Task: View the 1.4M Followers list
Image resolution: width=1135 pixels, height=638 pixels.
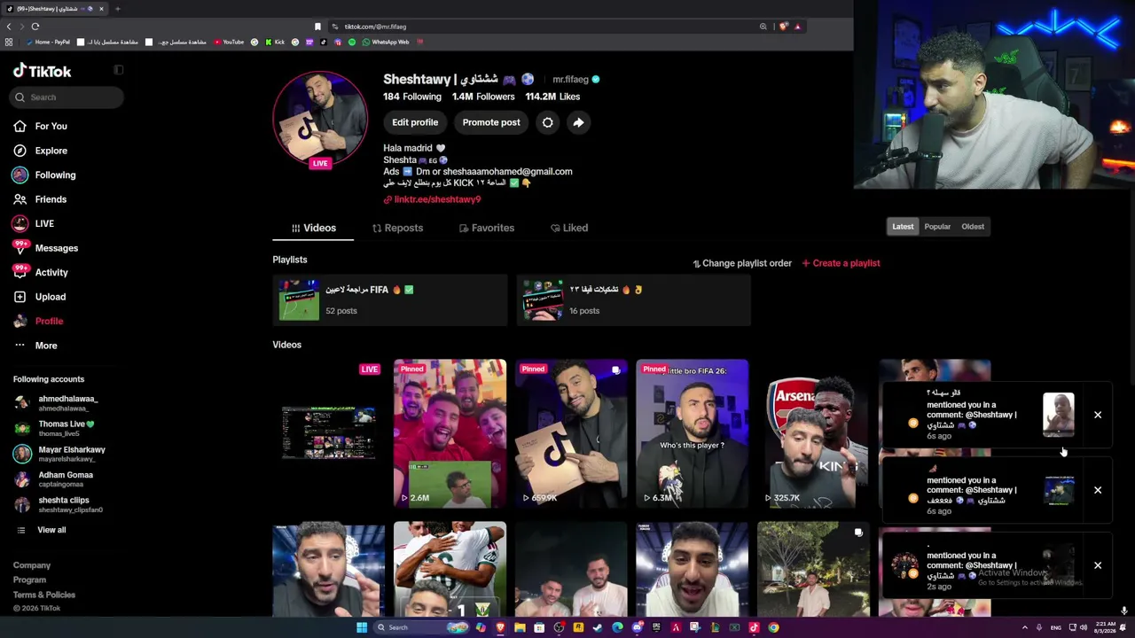Action: click(x=483, y=97)
